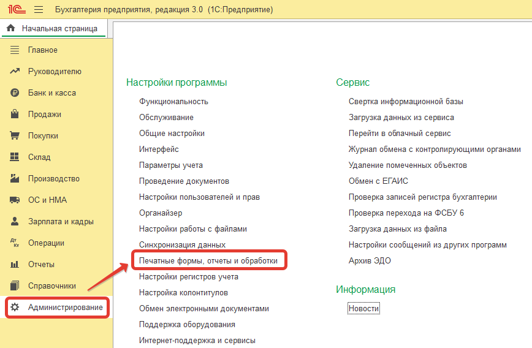Image resolution: width=532 pixels, height=348 pixels.
Task: Open Настройки пользователей и прав
Action: pos(199,197)
